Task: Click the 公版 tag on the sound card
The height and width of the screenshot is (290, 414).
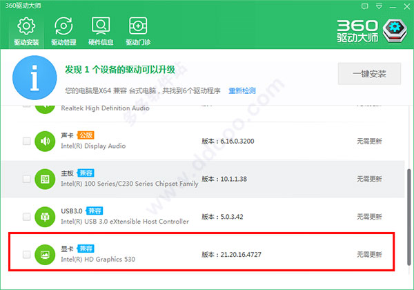Action: click(x=86, y=135)
